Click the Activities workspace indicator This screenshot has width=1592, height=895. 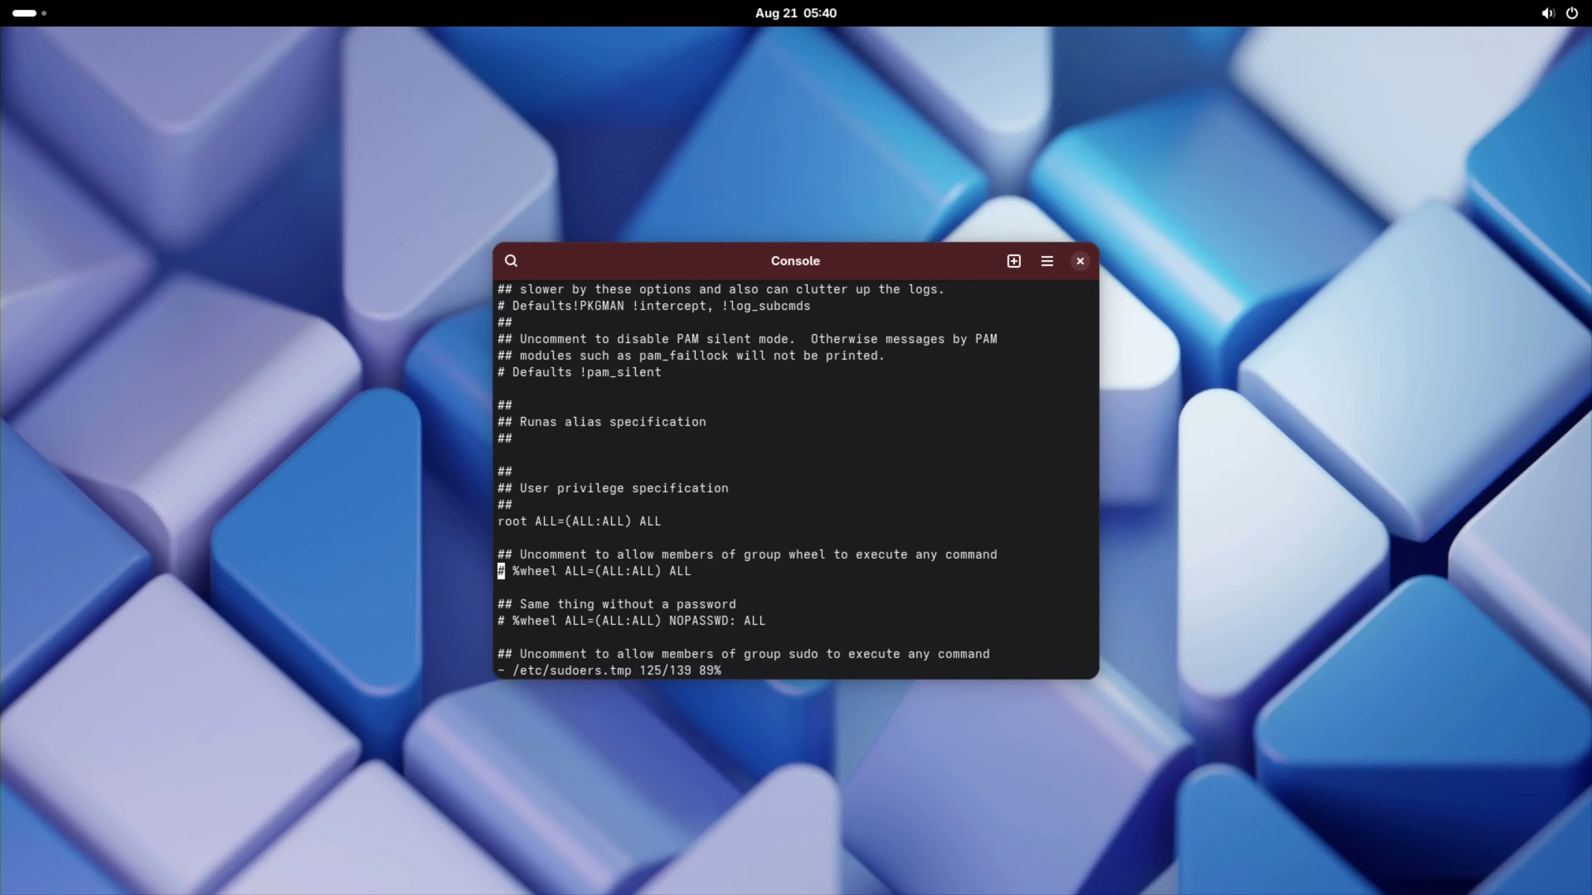29,13
